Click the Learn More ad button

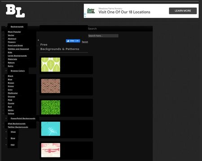183,11
